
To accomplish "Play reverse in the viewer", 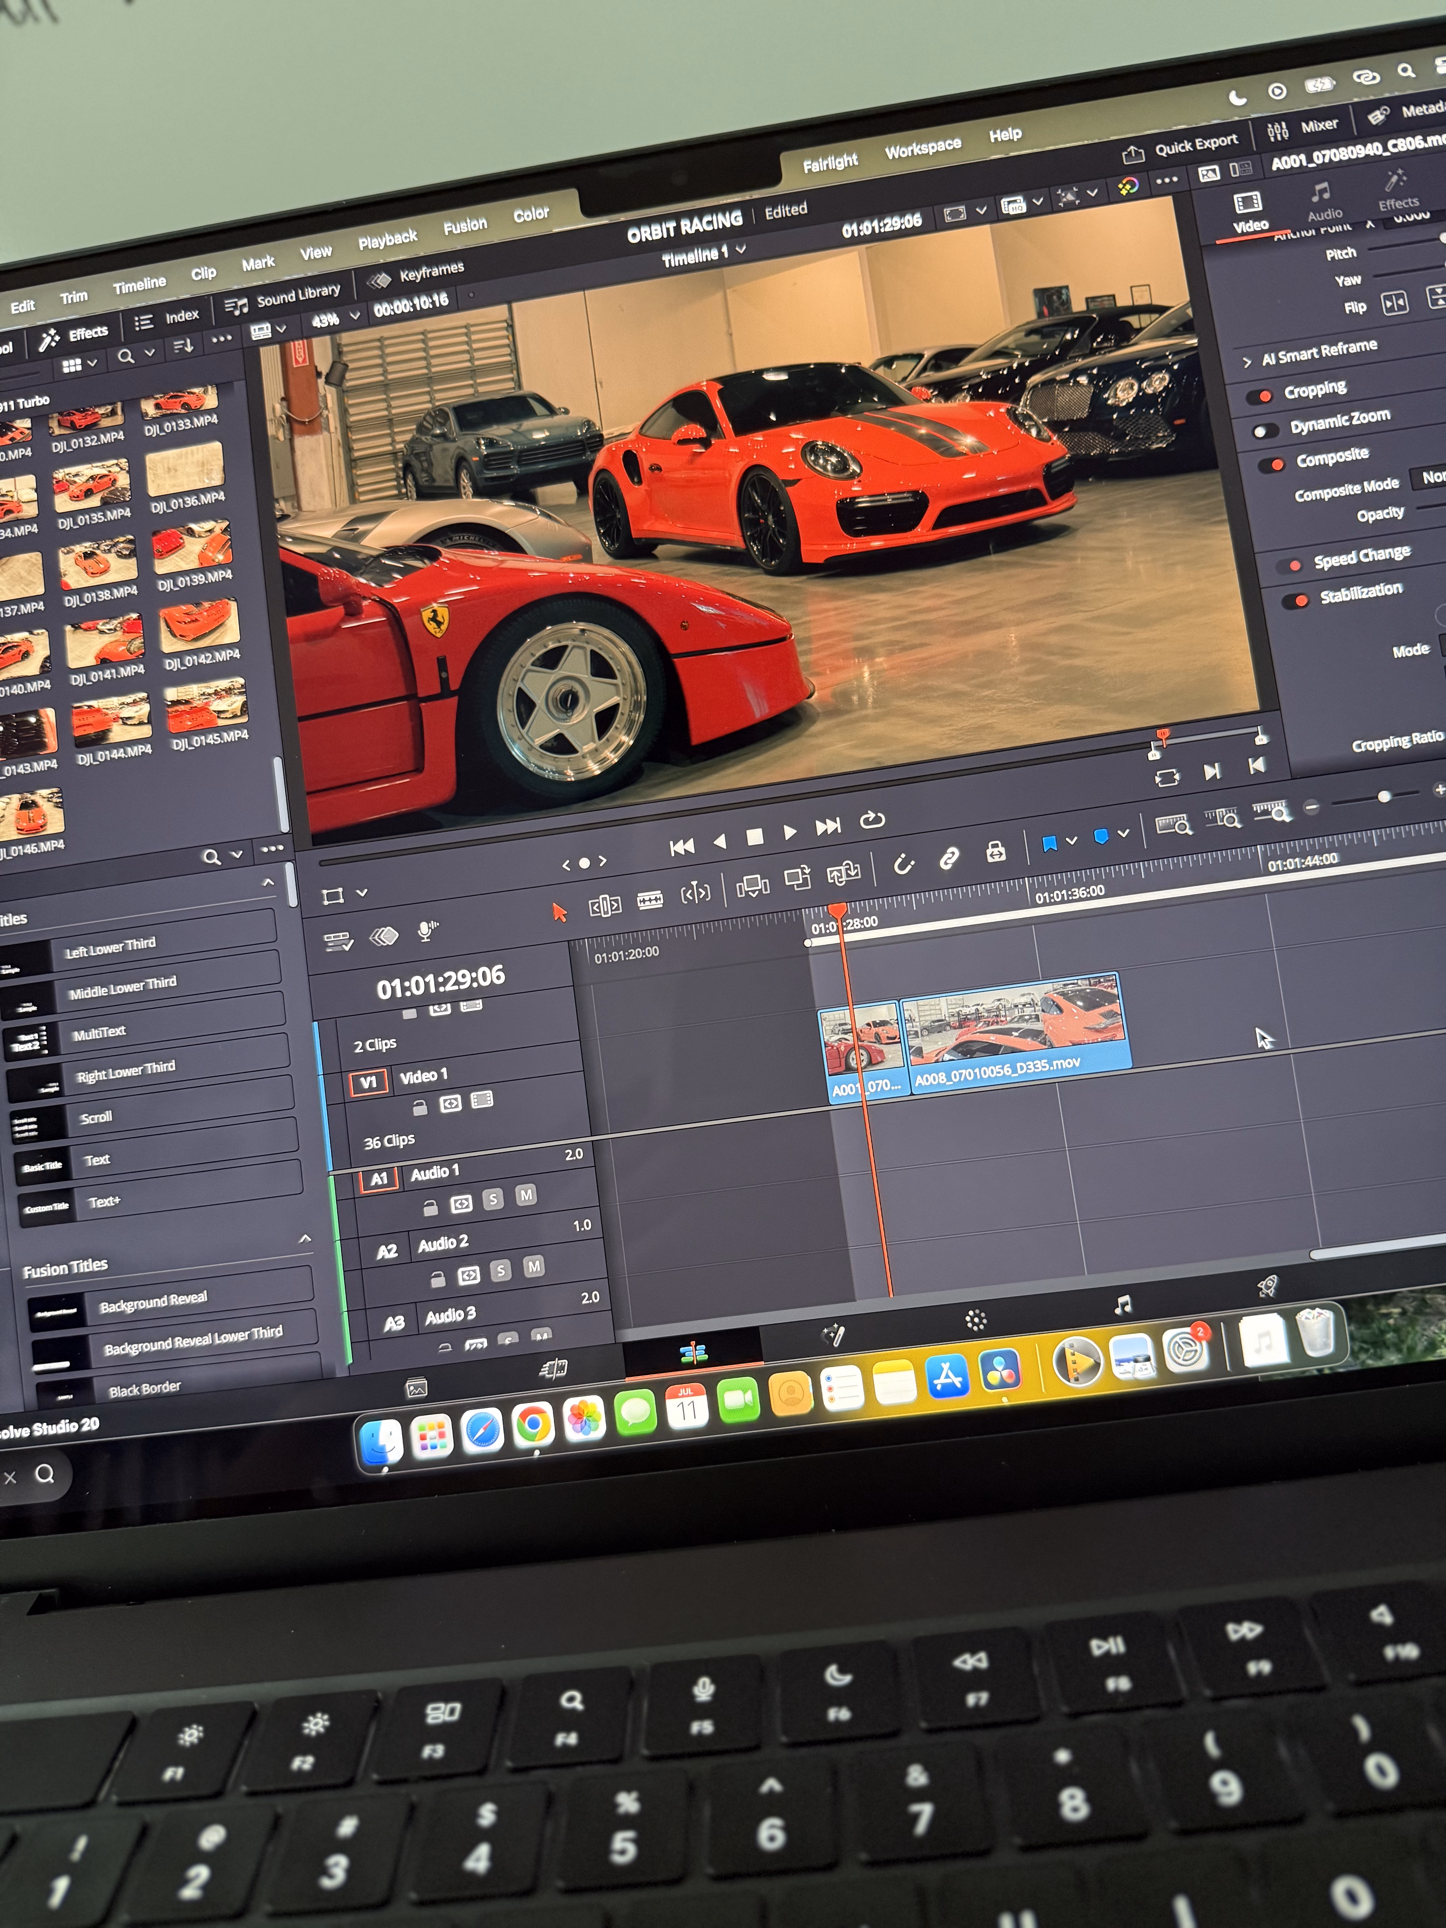I will (720, 841).
